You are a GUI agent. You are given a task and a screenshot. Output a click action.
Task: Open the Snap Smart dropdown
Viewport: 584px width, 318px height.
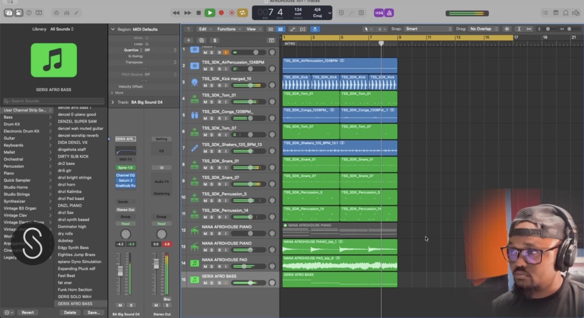pos(428,29)
